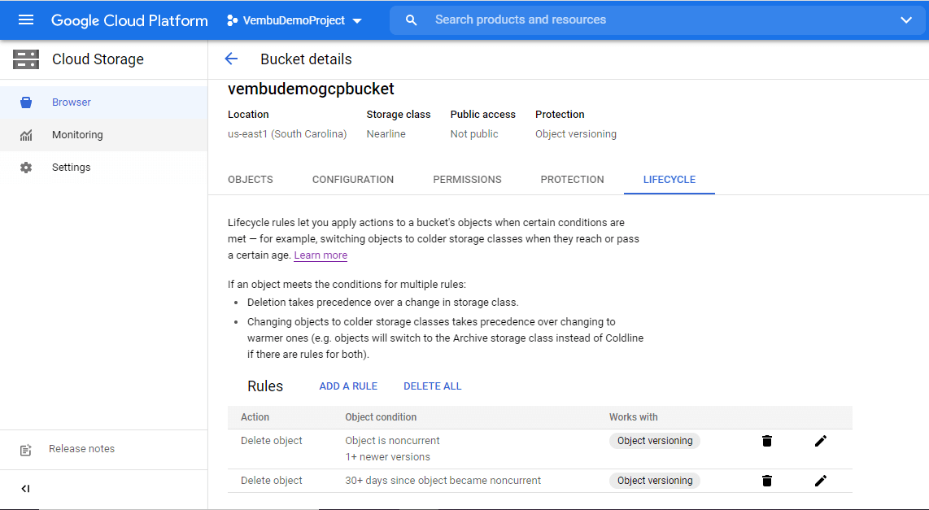Switch to the OBJECTS tab

[251, 180]
